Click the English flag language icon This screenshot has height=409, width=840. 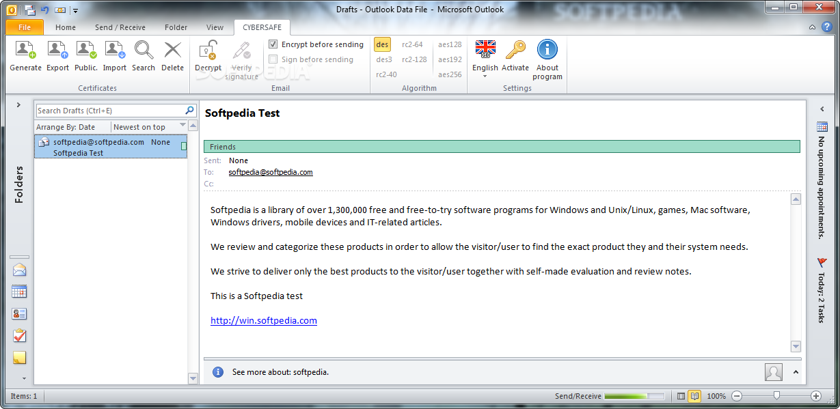(485, 49)
